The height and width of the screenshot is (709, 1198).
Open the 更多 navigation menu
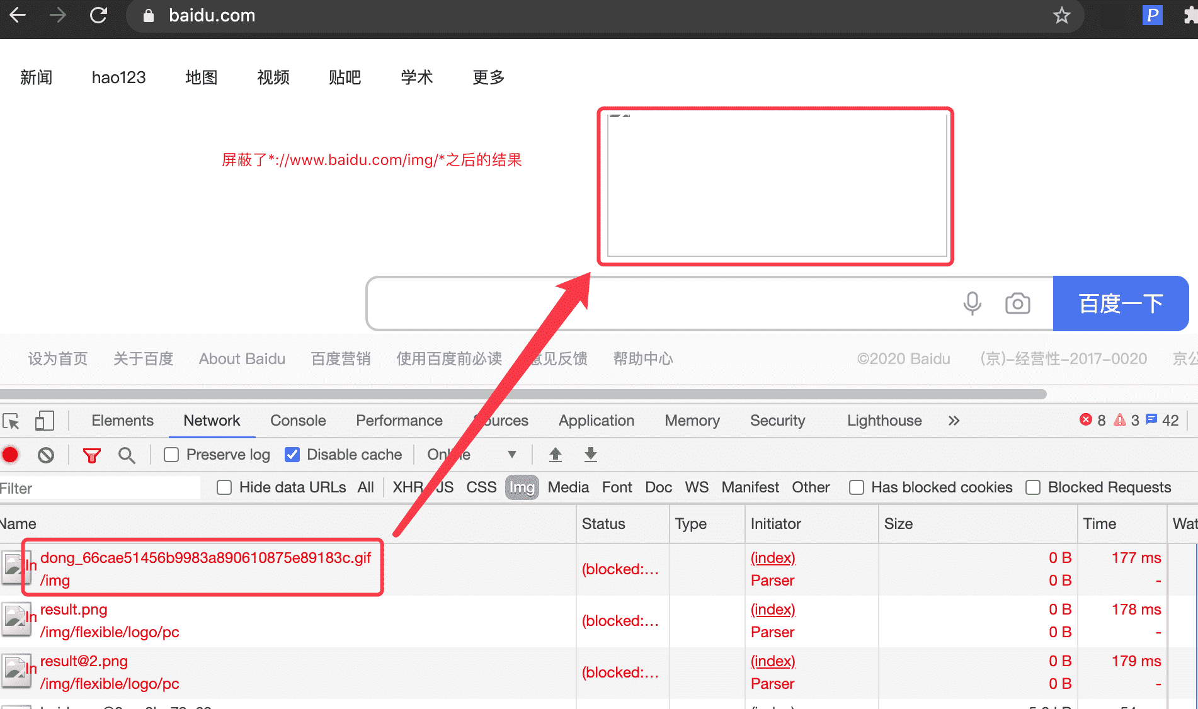pyautogui.click(x=489, y=77)
